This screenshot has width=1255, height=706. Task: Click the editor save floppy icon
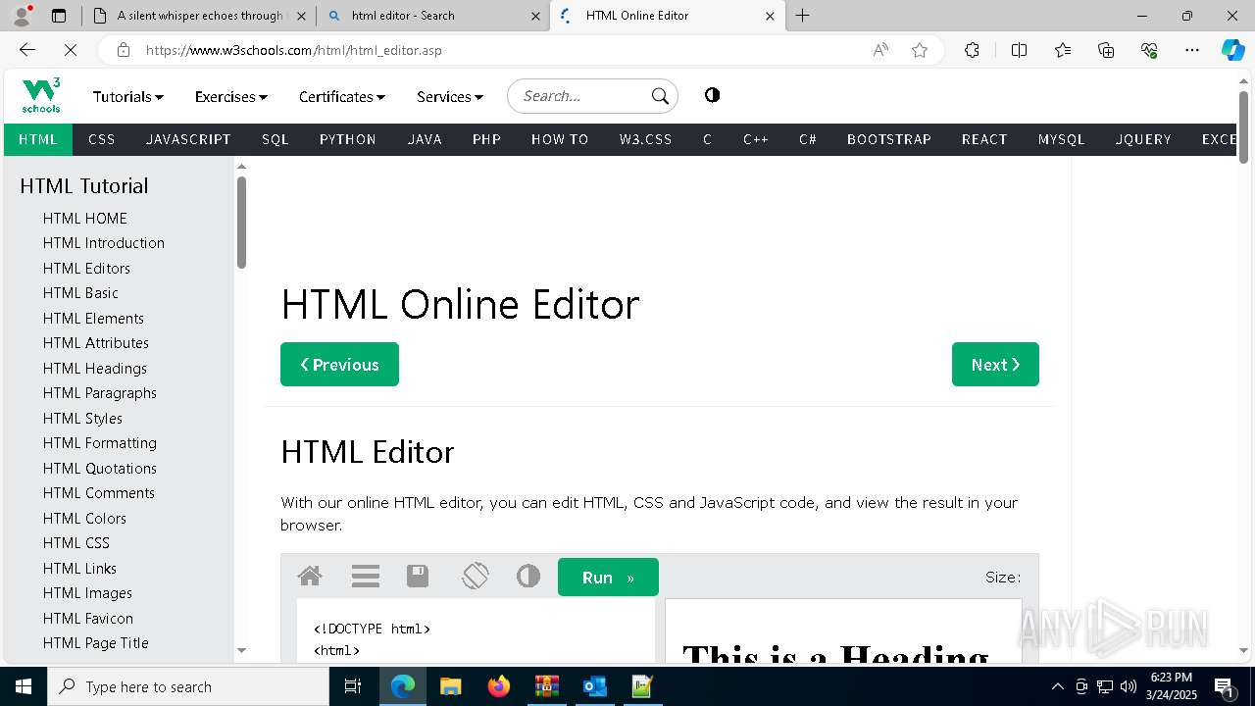pos(418,577)
